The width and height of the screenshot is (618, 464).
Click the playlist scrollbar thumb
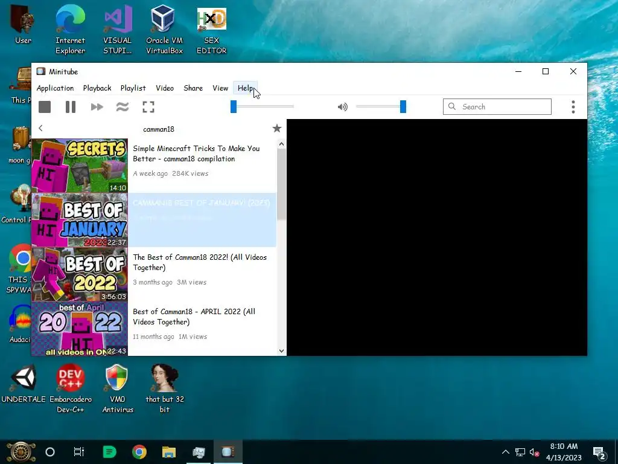[281, 185]
